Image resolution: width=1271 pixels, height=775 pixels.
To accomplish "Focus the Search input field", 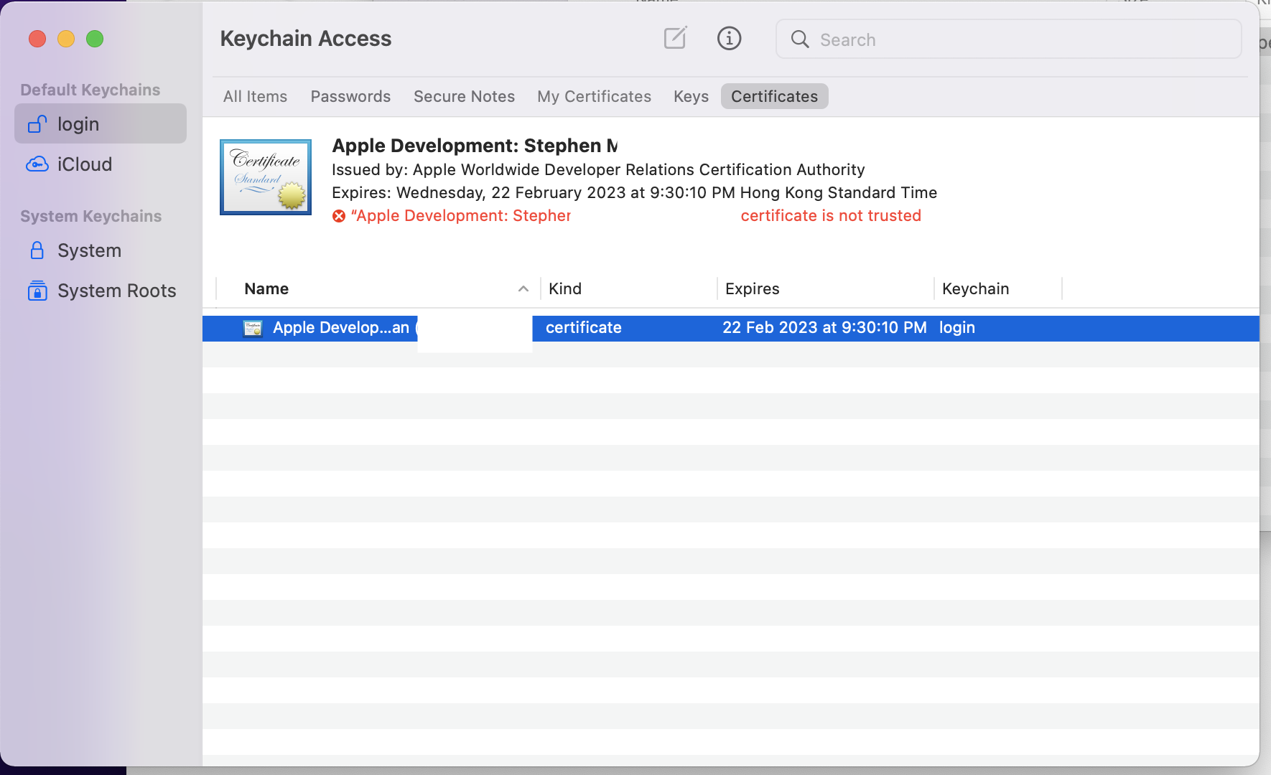I will point(1009,39).
